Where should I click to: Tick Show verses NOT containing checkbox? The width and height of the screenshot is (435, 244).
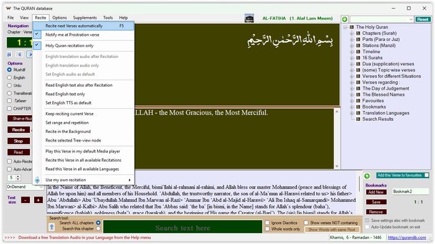tap(306, 223)
